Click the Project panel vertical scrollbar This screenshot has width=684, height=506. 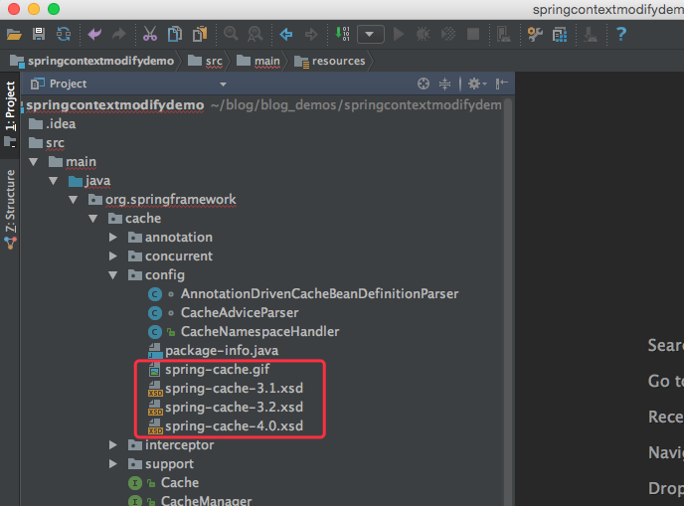(507, 301)
